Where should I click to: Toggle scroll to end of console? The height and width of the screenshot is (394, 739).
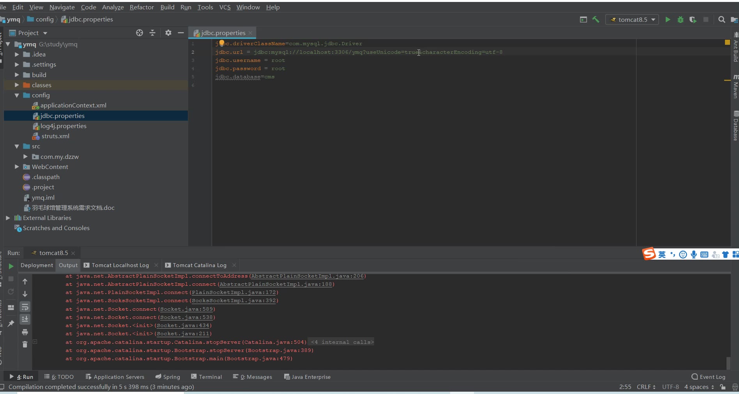pyautogui.click(x=25, y=319)
